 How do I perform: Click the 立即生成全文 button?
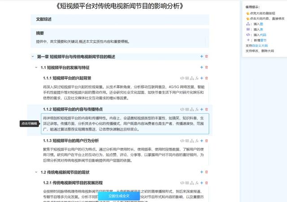pyautogui.click(x=119, y=196)
